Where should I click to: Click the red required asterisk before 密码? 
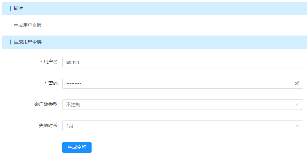click(46, 83)
